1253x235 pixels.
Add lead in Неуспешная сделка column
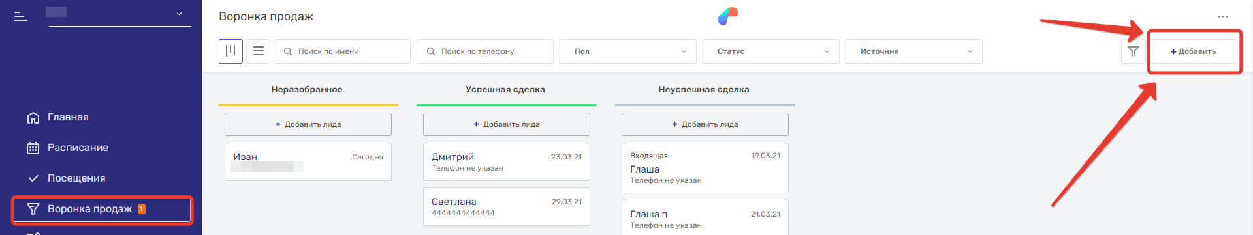click(705, 124)
